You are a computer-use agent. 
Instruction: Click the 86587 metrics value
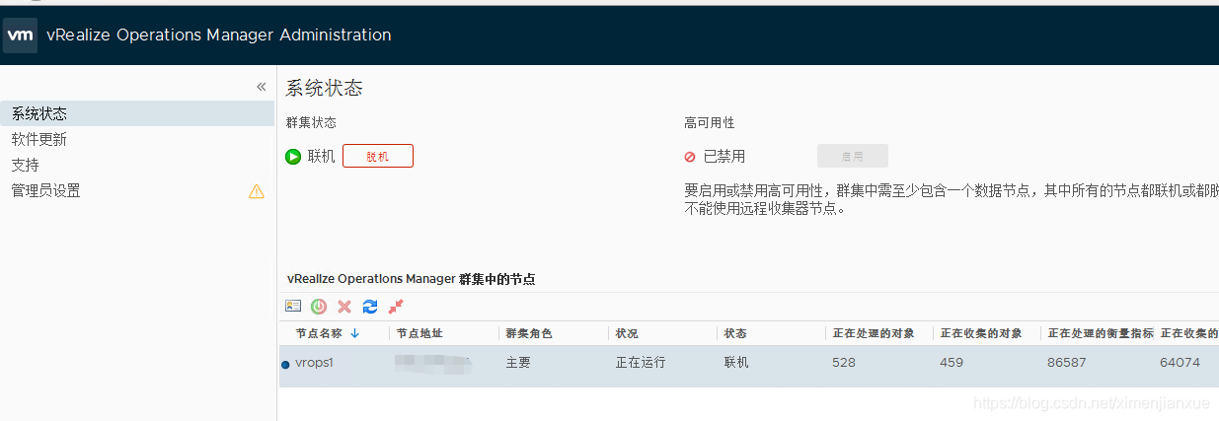coord(1067,363)
